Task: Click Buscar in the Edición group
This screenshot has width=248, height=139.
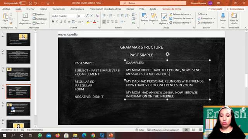Action: pyautogui.click(x=203, y=14)
